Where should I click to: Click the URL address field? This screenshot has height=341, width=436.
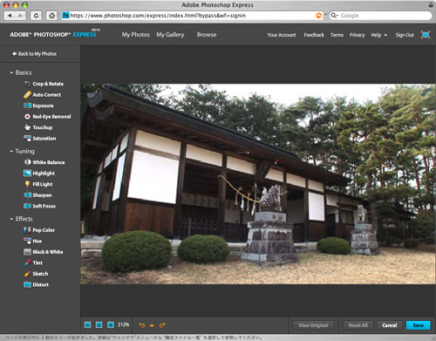pyautogui.click(x=192, y=16)
